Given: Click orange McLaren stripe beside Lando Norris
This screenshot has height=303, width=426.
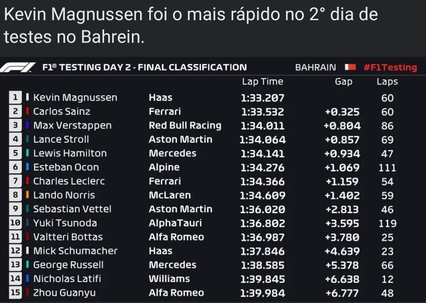Looking at the screenshot, I should click(x=27, y=195).
